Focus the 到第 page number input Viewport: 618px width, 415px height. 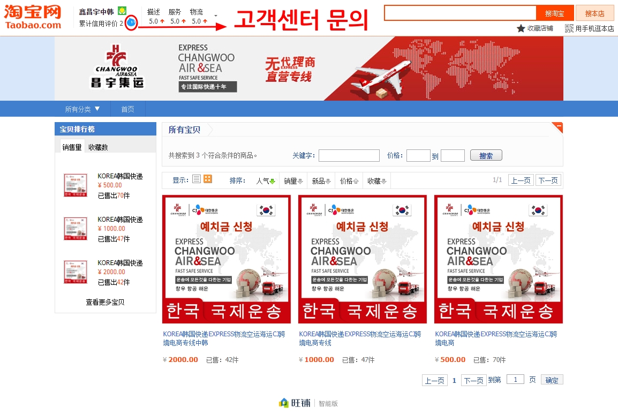515,380
